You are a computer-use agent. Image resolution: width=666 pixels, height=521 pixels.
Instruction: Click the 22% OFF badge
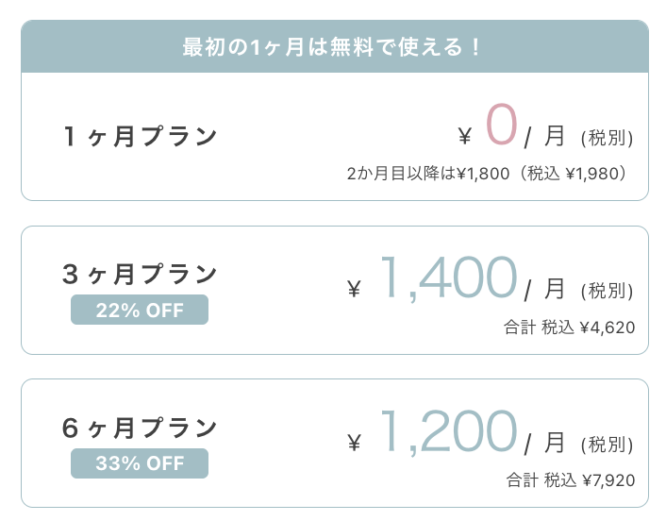tap(140, 310)
